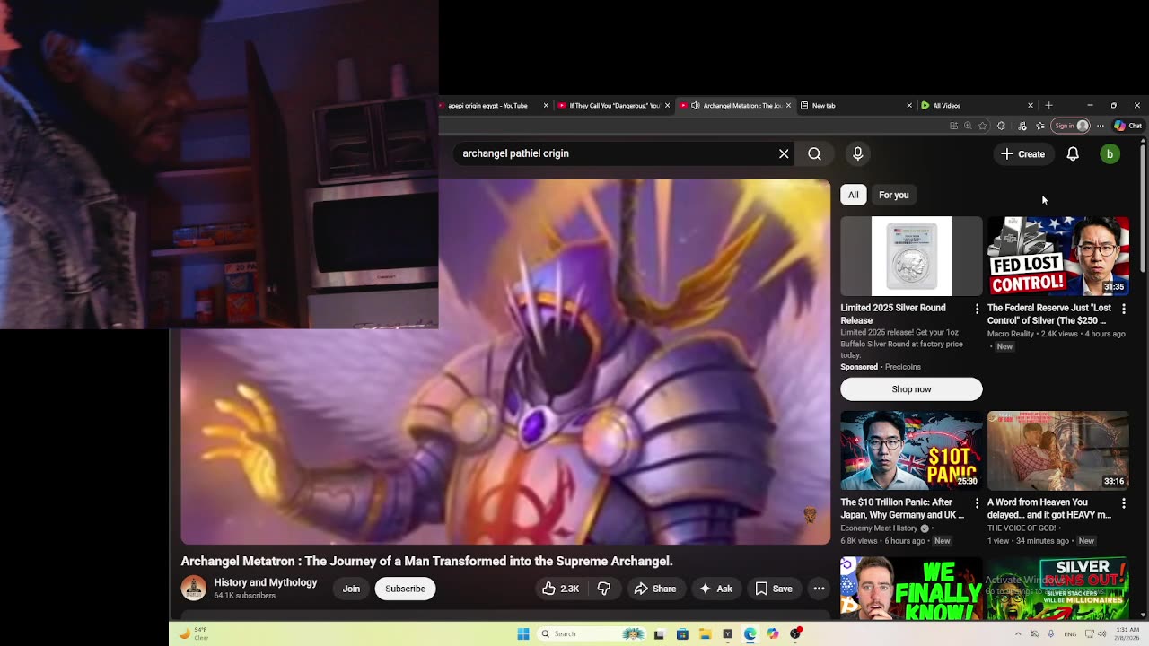1149x646 pixels.
Task: Open File Explorer from the taskbar
Action: point(705,633)
